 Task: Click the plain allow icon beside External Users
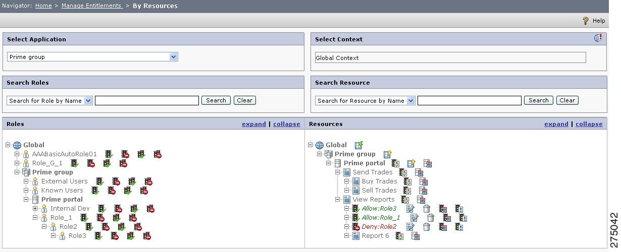click(100, 181)
